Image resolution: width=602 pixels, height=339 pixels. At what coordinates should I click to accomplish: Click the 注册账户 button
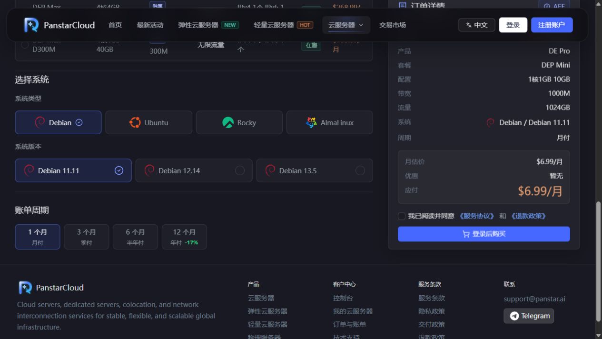click(x=552, y=25)
